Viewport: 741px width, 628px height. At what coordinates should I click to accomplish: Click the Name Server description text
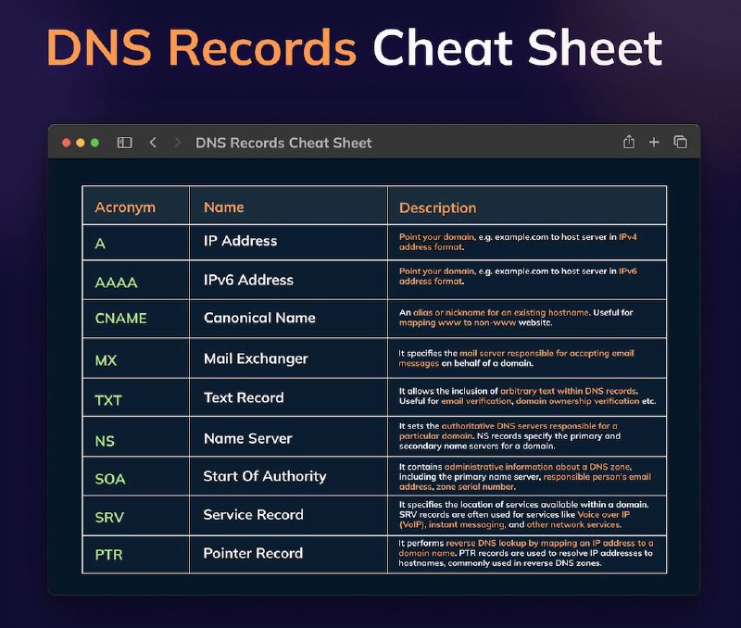point(509,435)
